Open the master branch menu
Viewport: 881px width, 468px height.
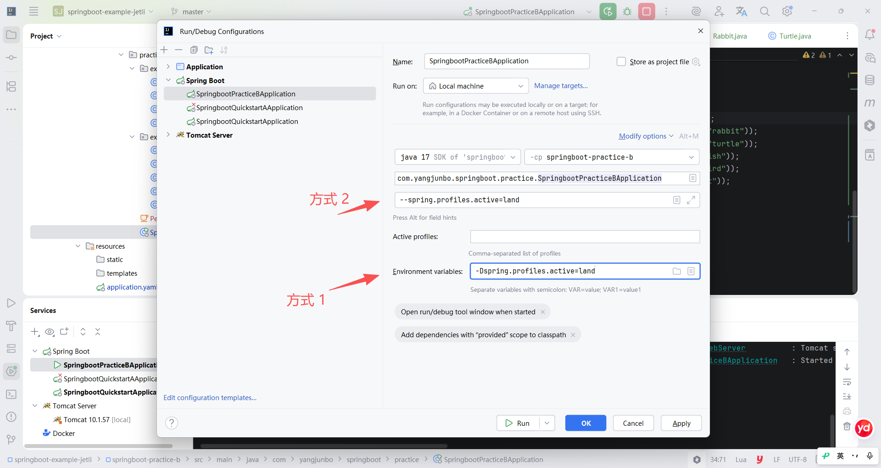(x=191, y=11)
